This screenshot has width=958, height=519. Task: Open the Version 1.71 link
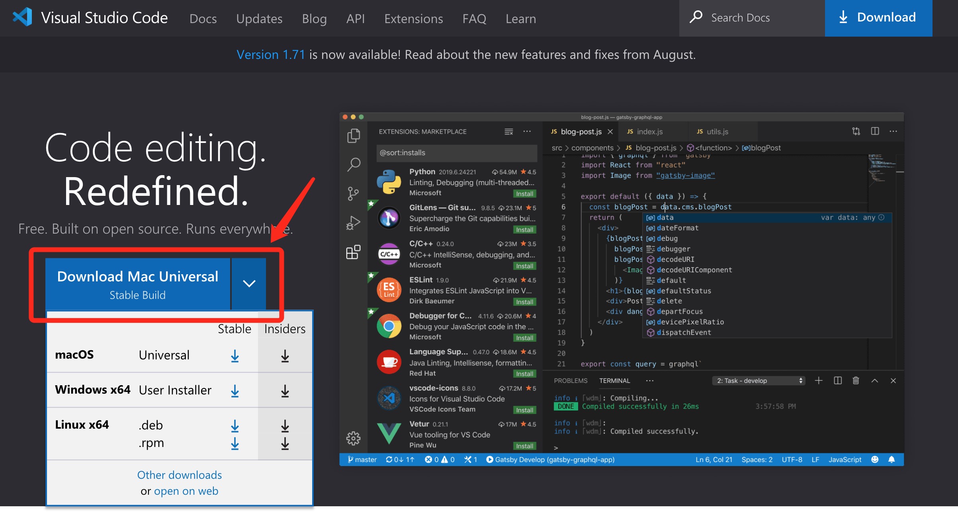[271, 55]
